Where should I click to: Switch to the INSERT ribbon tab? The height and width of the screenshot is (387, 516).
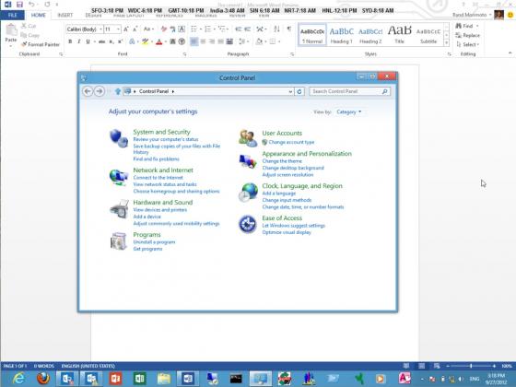click(65, 15)
